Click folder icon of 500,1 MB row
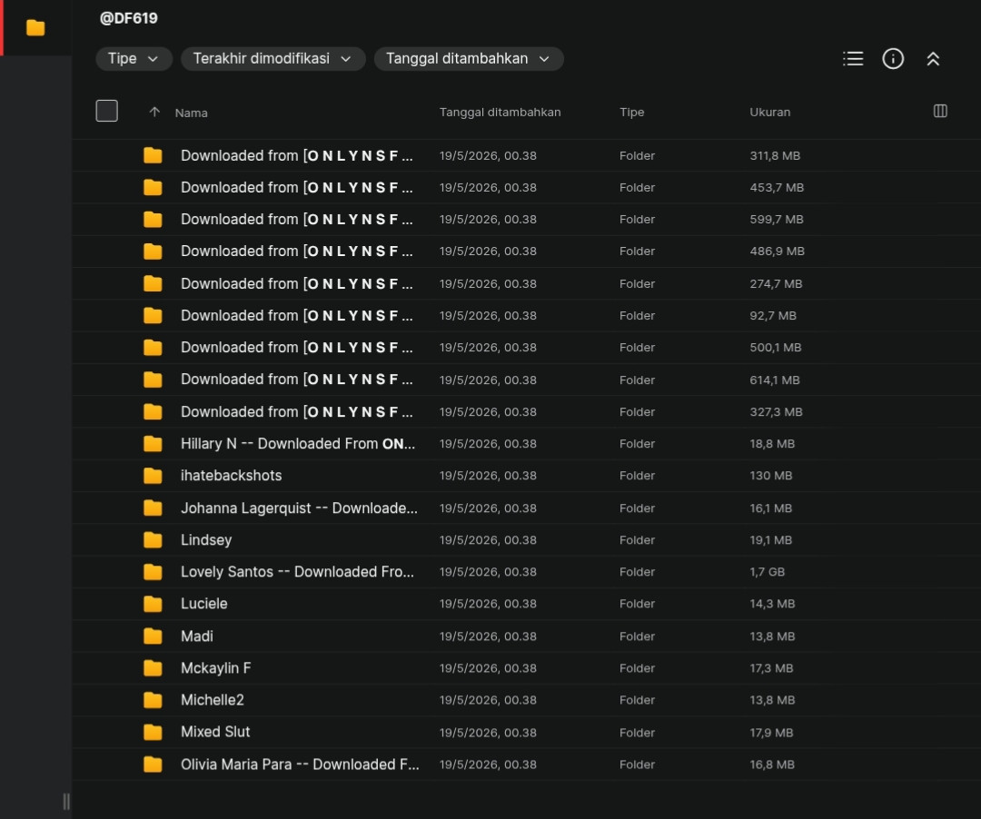 coord(153,348)
